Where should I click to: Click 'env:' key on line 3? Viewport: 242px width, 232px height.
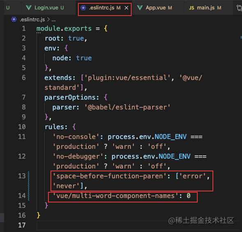[x=52, y=48]
